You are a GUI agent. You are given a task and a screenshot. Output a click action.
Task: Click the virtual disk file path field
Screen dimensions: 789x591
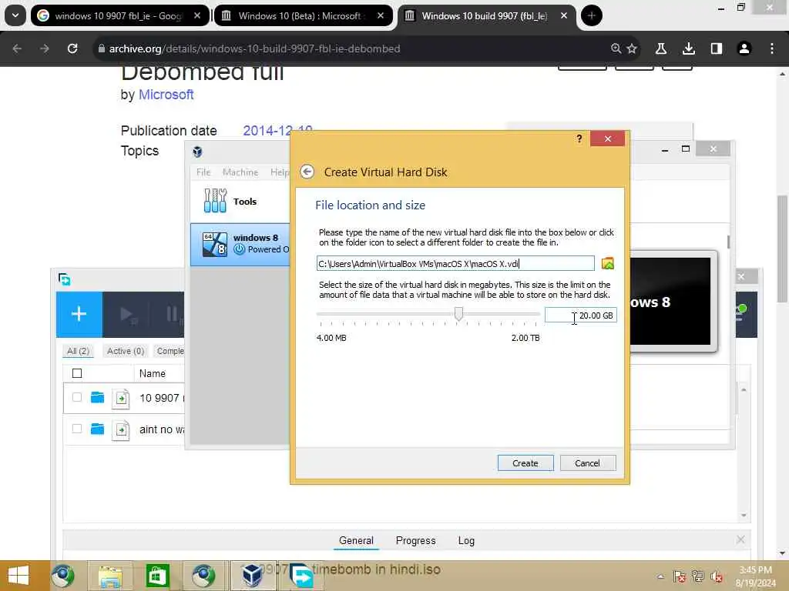pyautogui.click(x=455, y=263)
